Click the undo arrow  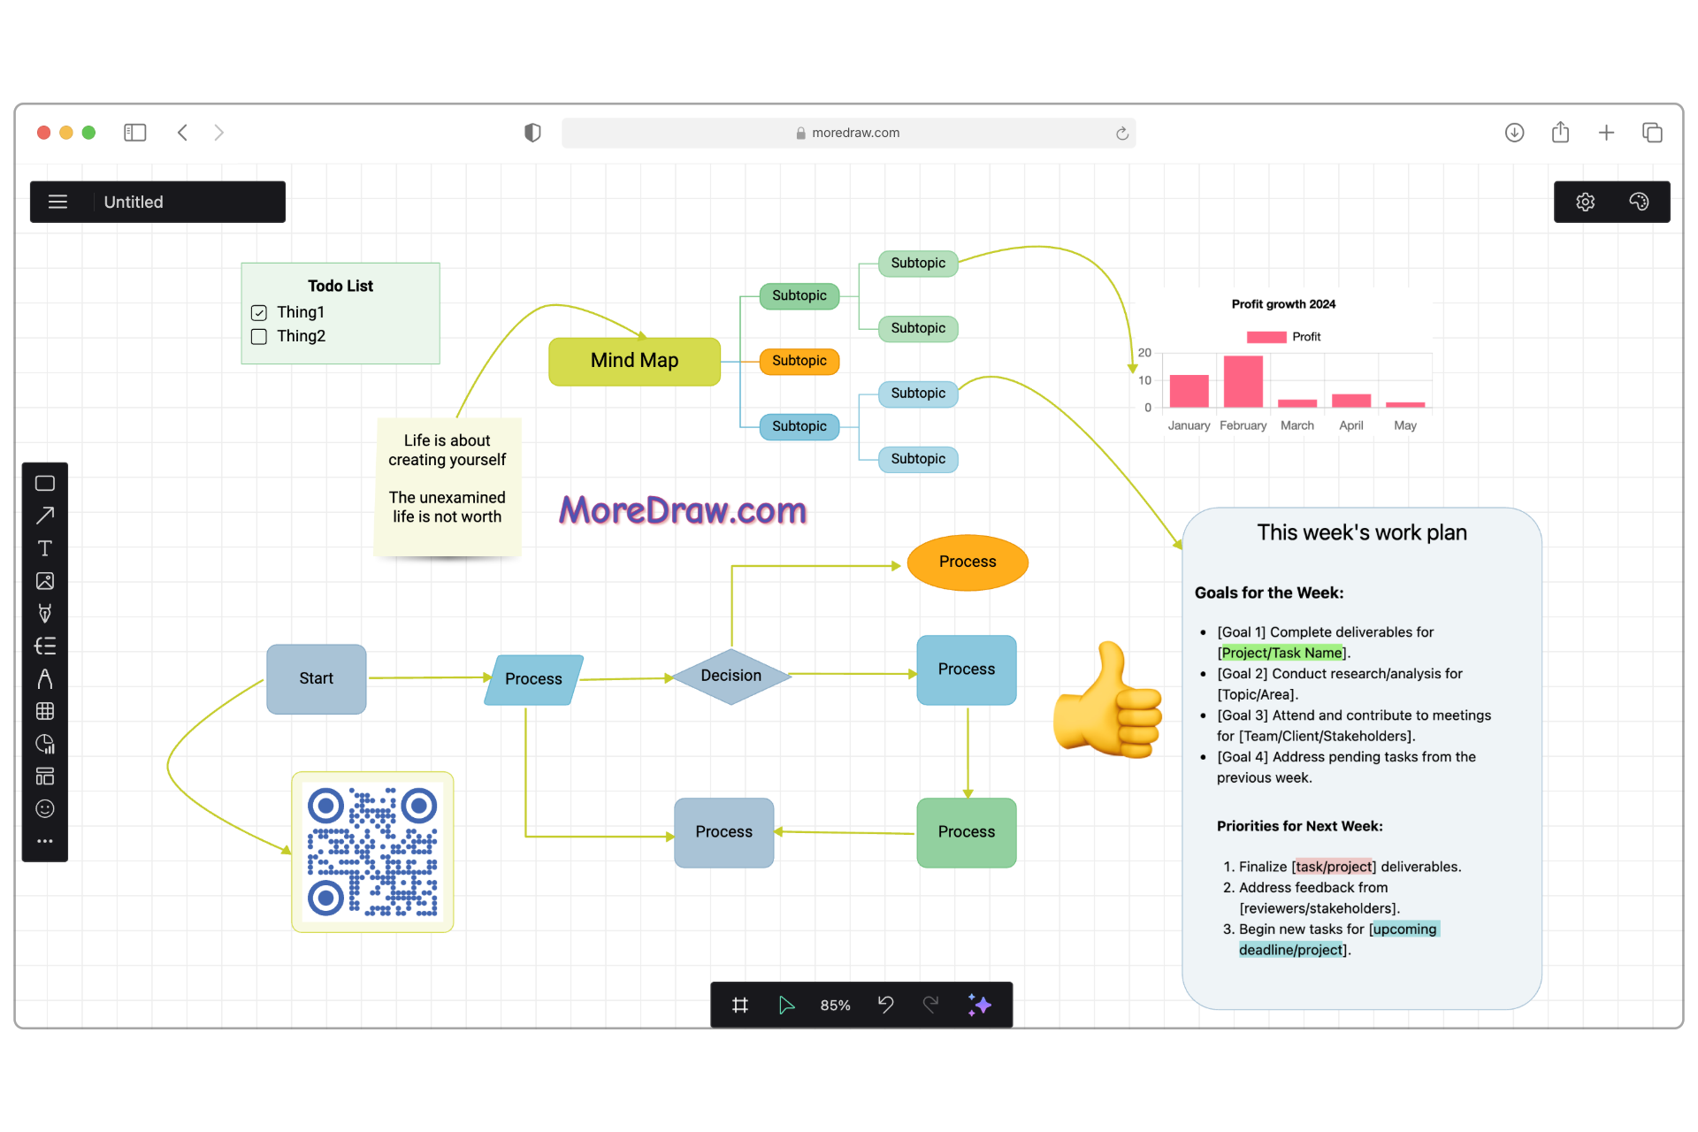(x=885, y=1005)
